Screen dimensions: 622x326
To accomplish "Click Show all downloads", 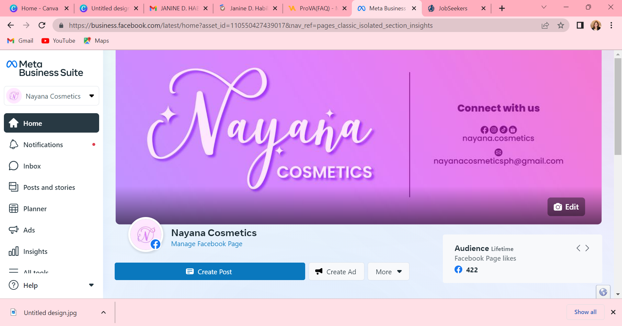I will tap(585, 312).
